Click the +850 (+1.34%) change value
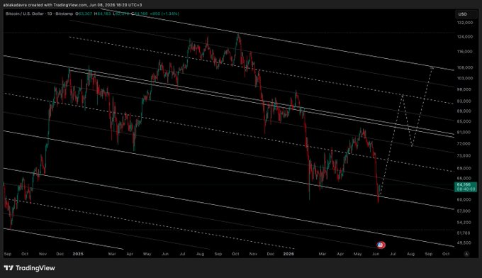482x278 pixels. [164, 13]
